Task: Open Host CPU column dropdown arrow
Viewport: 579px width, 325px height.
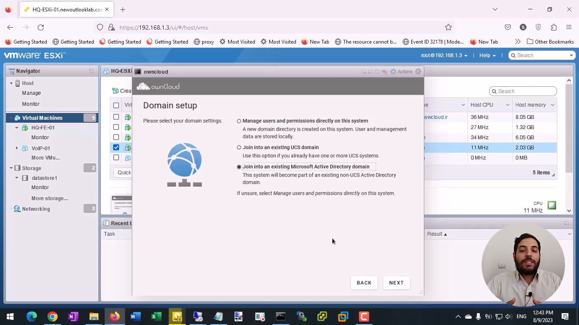Action: tap(507, 105)
